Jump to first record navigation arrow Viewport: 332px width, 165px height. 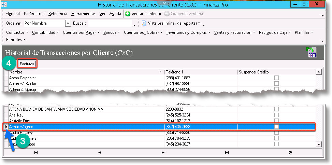36,152
